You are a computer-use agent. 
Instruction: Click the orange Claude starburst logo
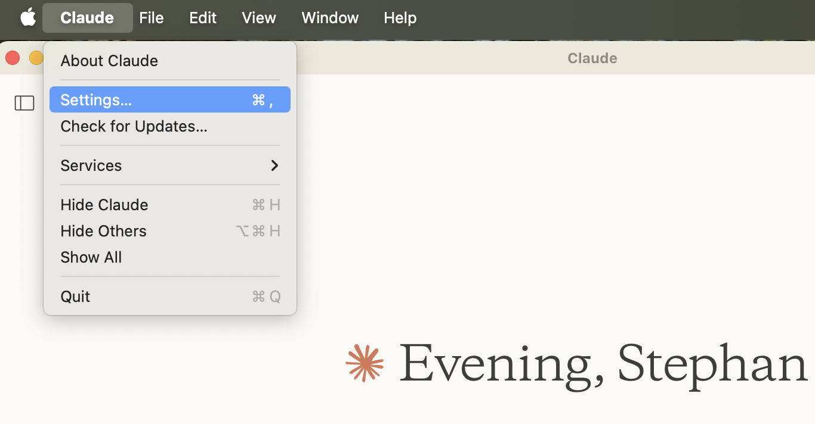click(x=365, y=363)
